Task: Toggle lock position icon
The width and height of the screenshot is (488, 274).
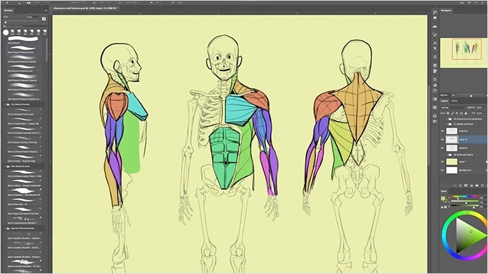Action: [x=457, y=114]
